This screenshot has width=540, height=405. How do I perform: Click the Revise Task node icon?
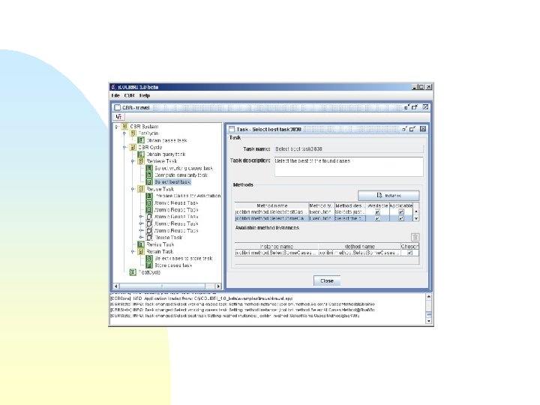click(x=141, y=244)
